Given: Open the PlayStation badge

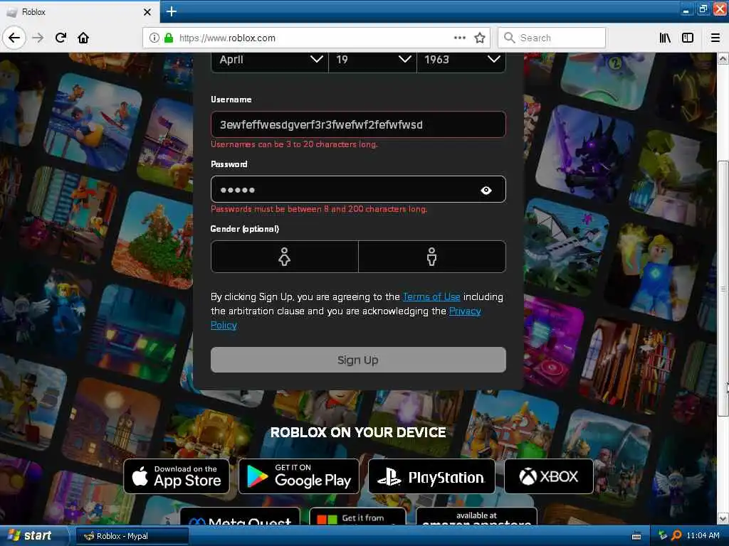Looking at the screenshot, I should pyautogui.click(x=431, y=476).
